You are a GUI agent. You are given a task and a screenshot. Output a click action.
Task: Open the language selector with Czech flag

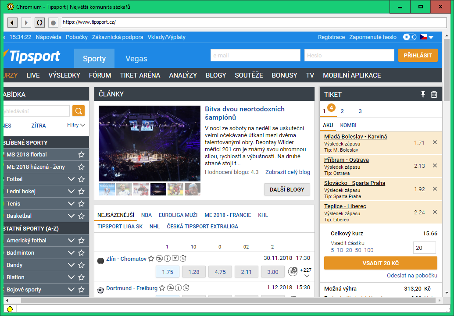coord(427,37)
